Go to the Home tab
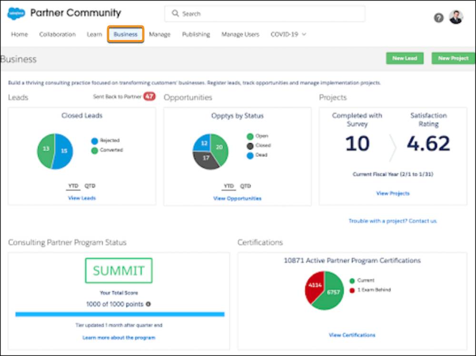This screenshot has width=476, height=356. click(x=20, y=34)
